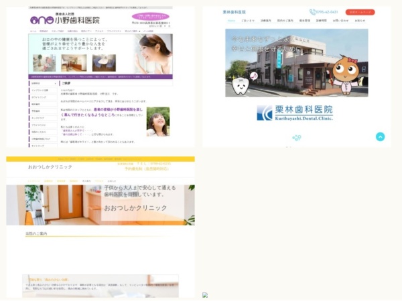Click 予約優先制 text in Otsuka header
This screenshot has width=402, height=301.
147,169
